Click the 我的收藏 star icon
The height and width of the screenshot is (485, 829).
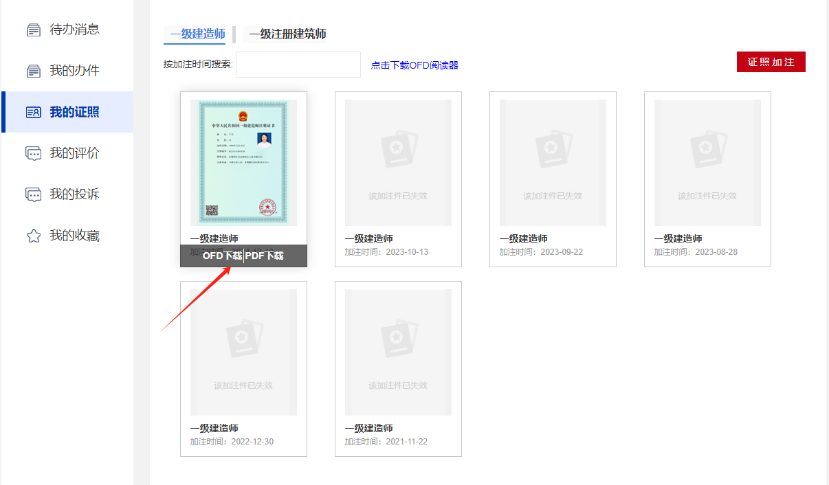[33, 236]
